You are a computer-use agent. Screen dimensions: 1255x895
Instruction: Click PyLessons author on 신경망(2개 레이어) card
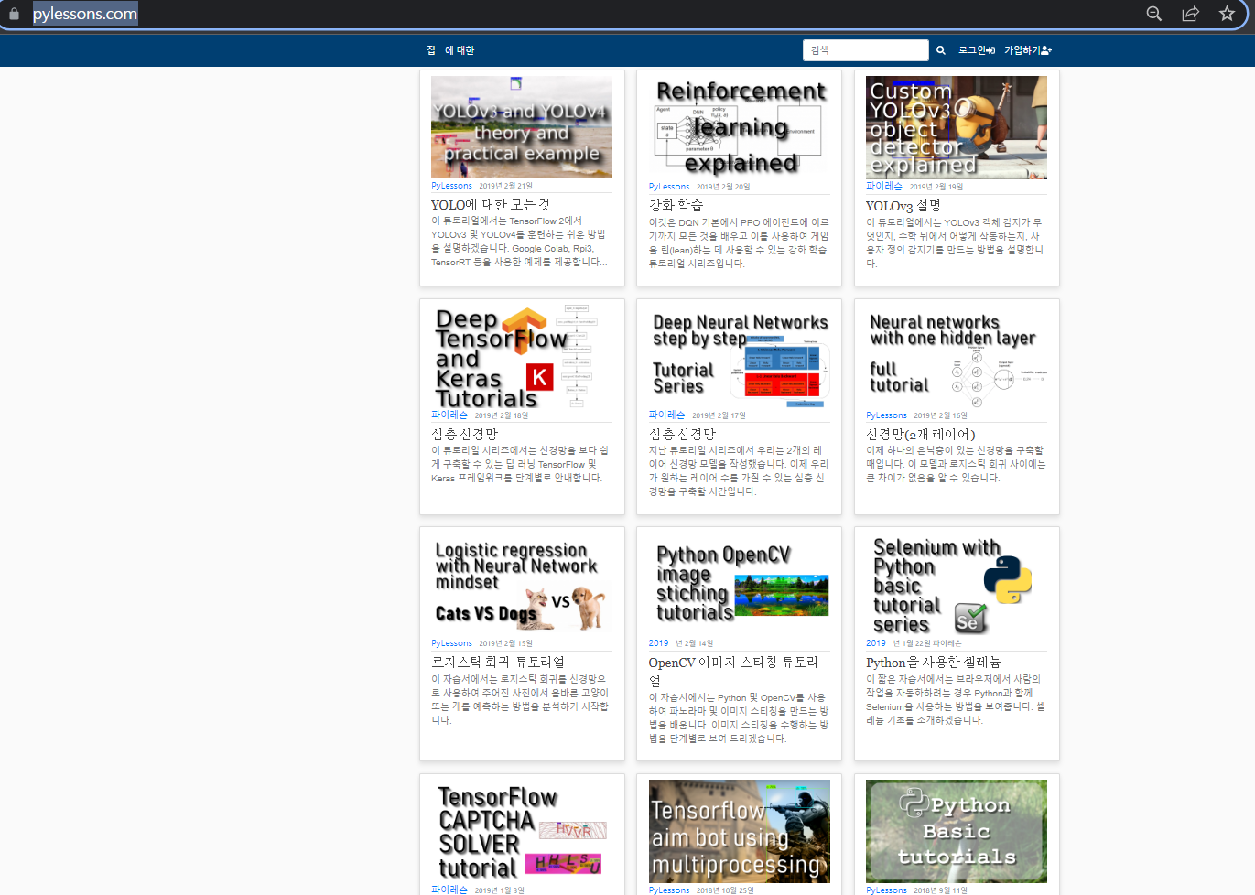[886, 415]
